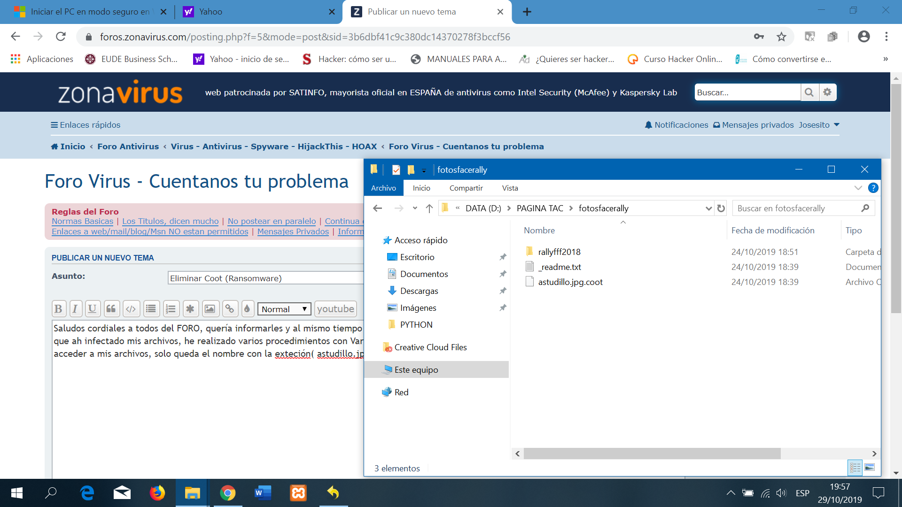Refresh the fotosfacerally folder view
The height and width of the screenshot is (507, 902).
point(721,208)
